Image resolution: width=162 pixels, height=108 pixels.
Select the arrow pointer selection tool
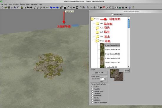(25, 7)
